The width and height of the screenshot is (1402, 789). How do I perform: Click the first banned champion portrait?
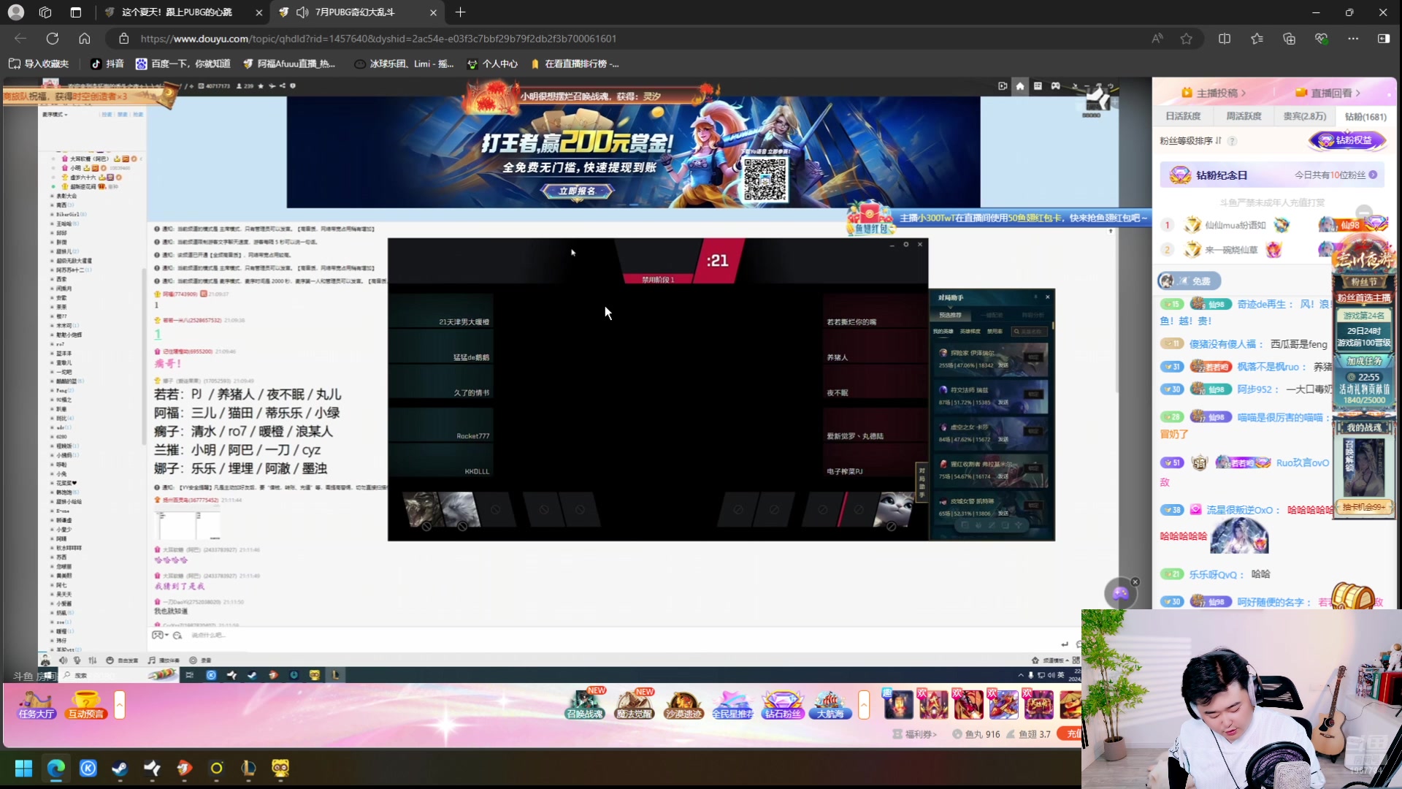[422, 510]
